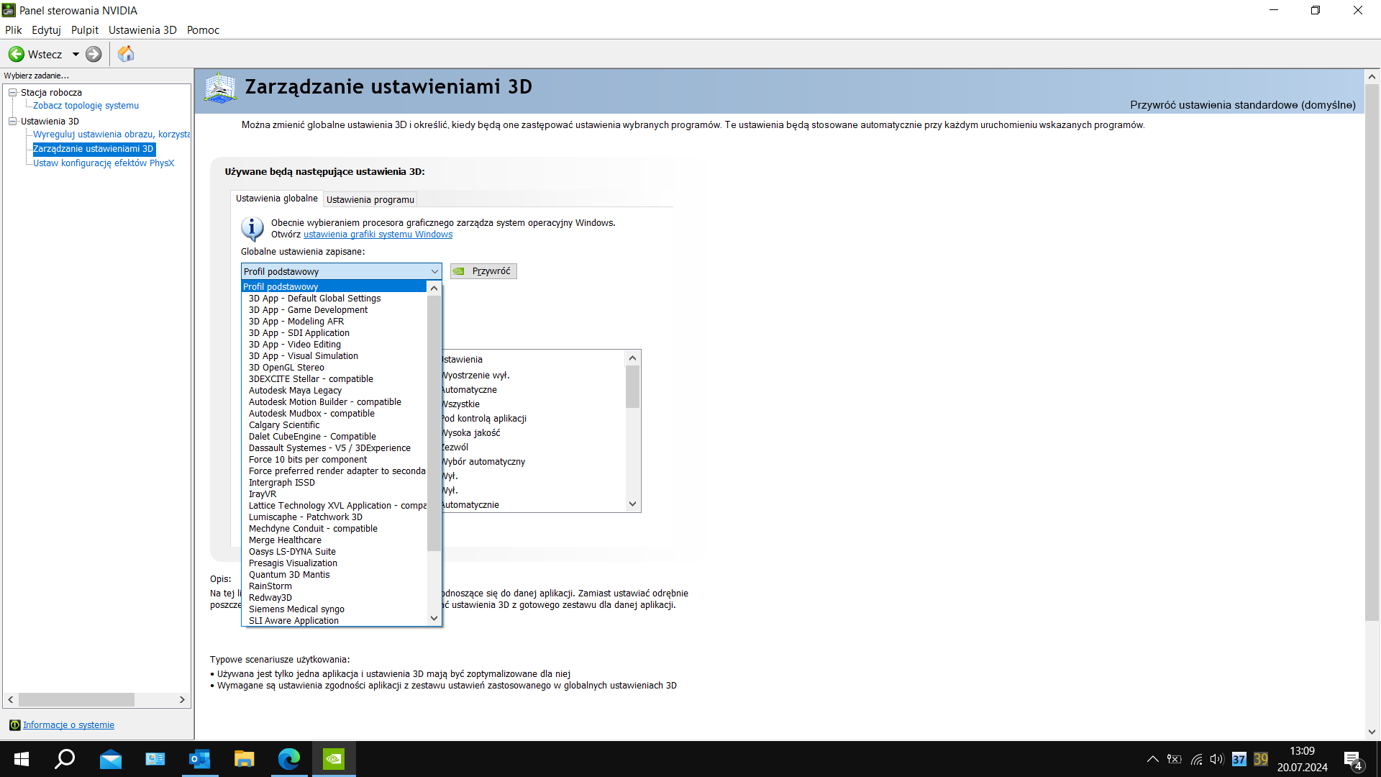Open the Edytuj menu
This screenshot has height=777, width=1381.
(46, 30)
